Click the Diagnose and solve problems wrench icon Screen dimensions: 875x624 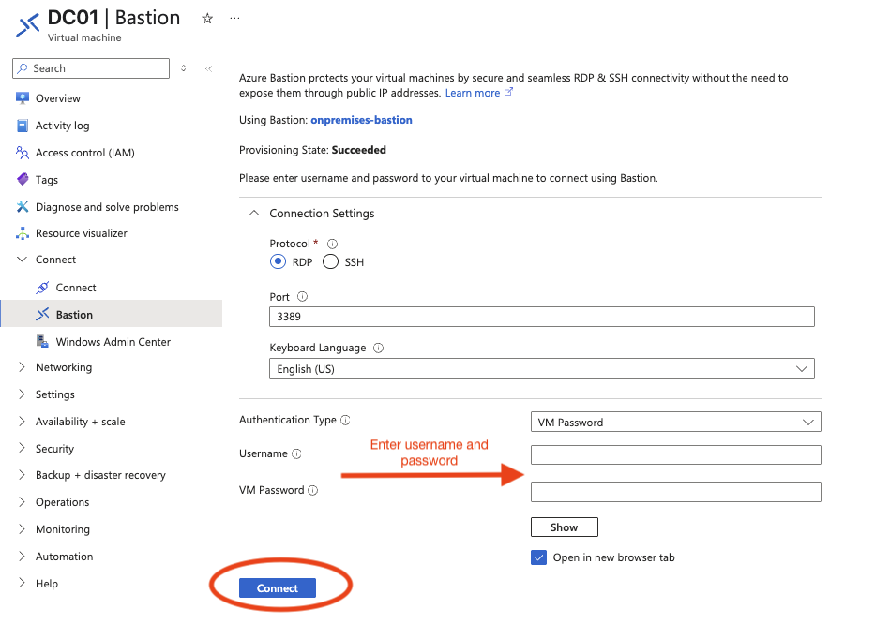pos(23,206)
